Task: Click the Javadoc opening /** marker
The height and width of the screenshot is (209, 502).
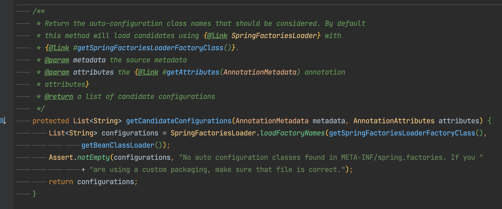Action: (39, 11)
